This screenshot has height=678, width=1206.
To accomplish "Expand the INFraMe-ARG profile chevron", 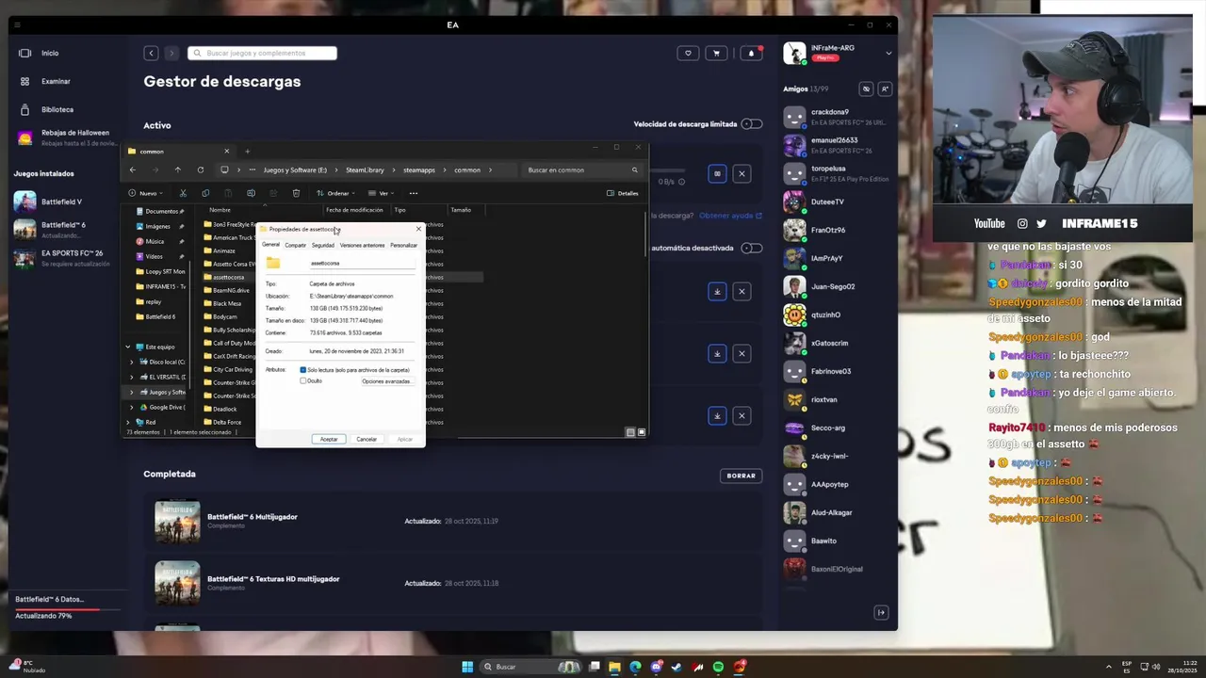I will point(888,53).
